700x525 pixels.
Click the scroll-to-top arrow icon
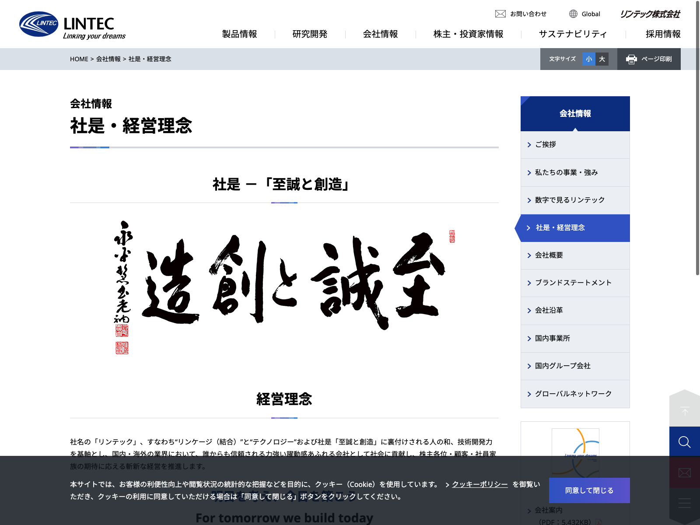(x=685, y=411)
